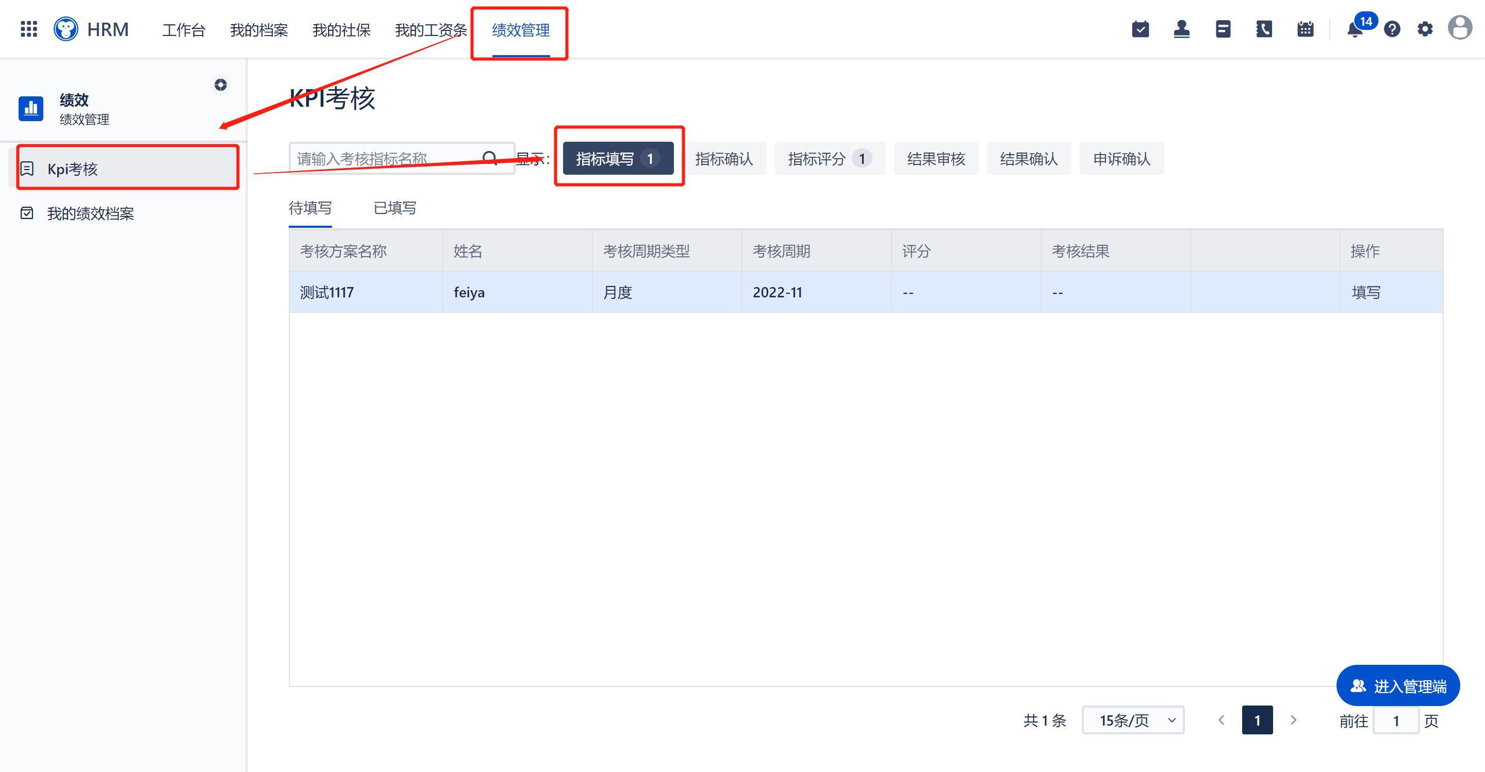The height and width of the screenshot is (772, 1485).
Task: Go to next page arrow
Action: coord(1293,720)
